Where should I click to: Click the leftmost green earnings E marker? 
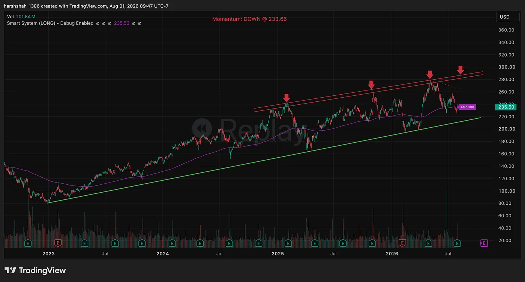coord(28,243)
